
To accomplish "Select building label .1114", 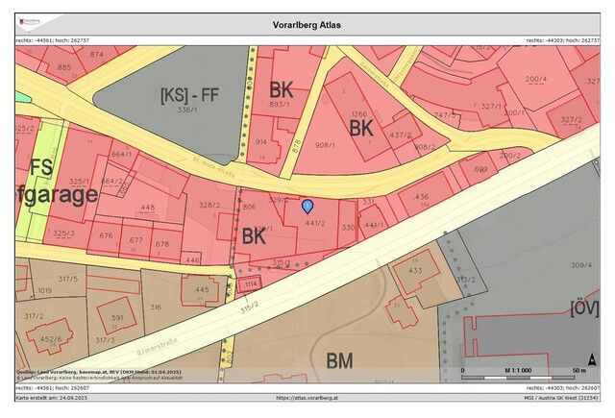I will (x=251, y=284).
